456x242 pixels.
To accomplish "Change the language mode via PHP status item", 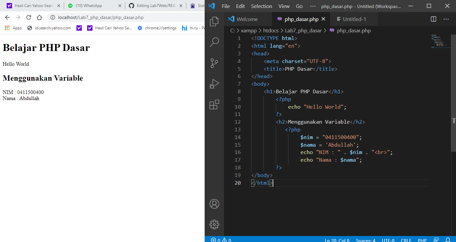I will point(422,240).
